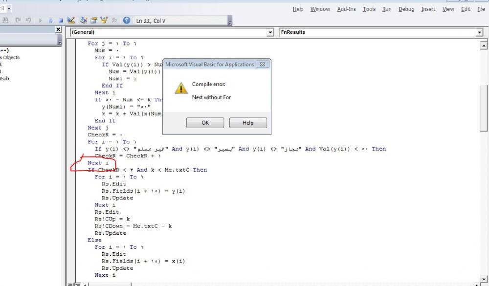Click the 'CheckR = CheckR + ١' line
The image size is (489, 286).
point(128,155)
